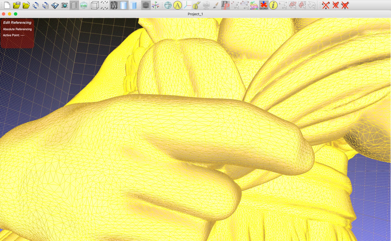Toggle the raster globe icon

(x=84, y=5)
